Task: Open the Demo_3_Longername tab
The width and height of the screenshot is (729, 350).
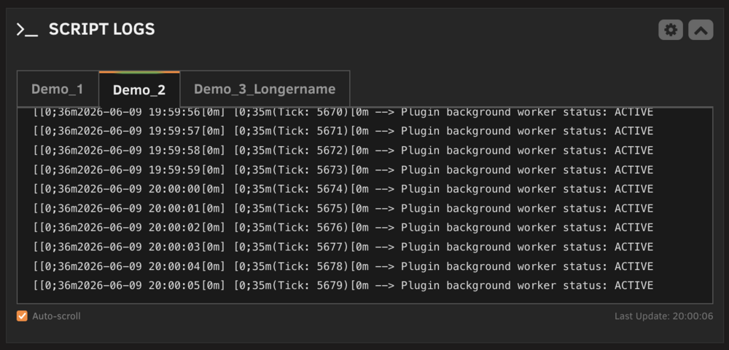Action: click(265, 89)
